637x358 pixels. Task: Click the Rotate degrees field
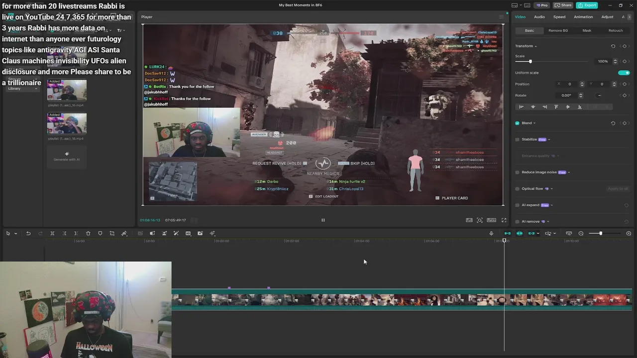[x=566, y=95]
